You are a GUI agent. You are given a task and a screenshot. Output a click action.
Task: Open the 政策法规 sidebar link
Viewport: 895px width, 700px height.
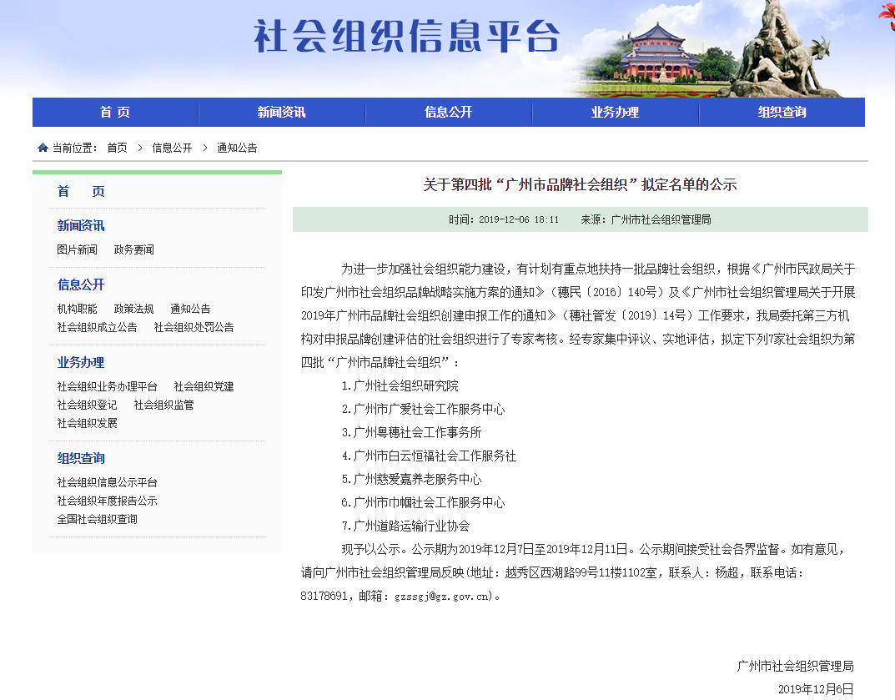(x=134, y=309)
